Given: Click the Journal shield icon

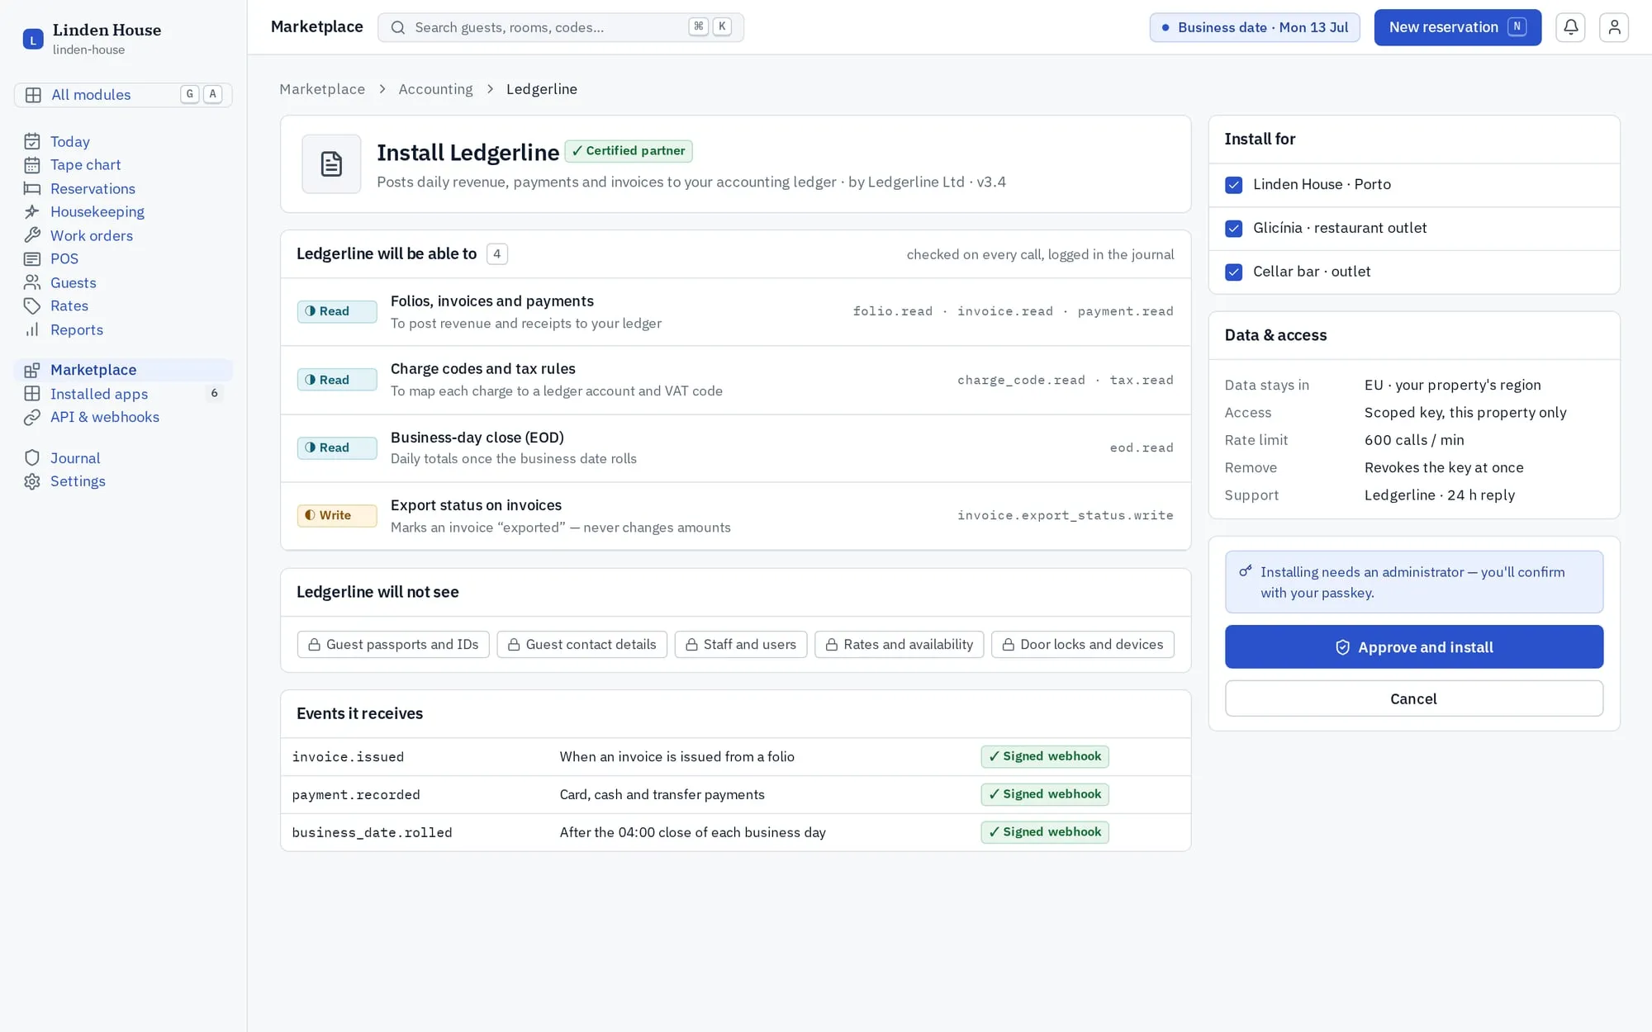Looking at the screenshot, I should pos(32,458).
